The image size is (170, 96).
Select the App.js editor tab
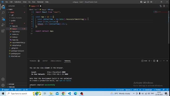(x=35, y=6)
